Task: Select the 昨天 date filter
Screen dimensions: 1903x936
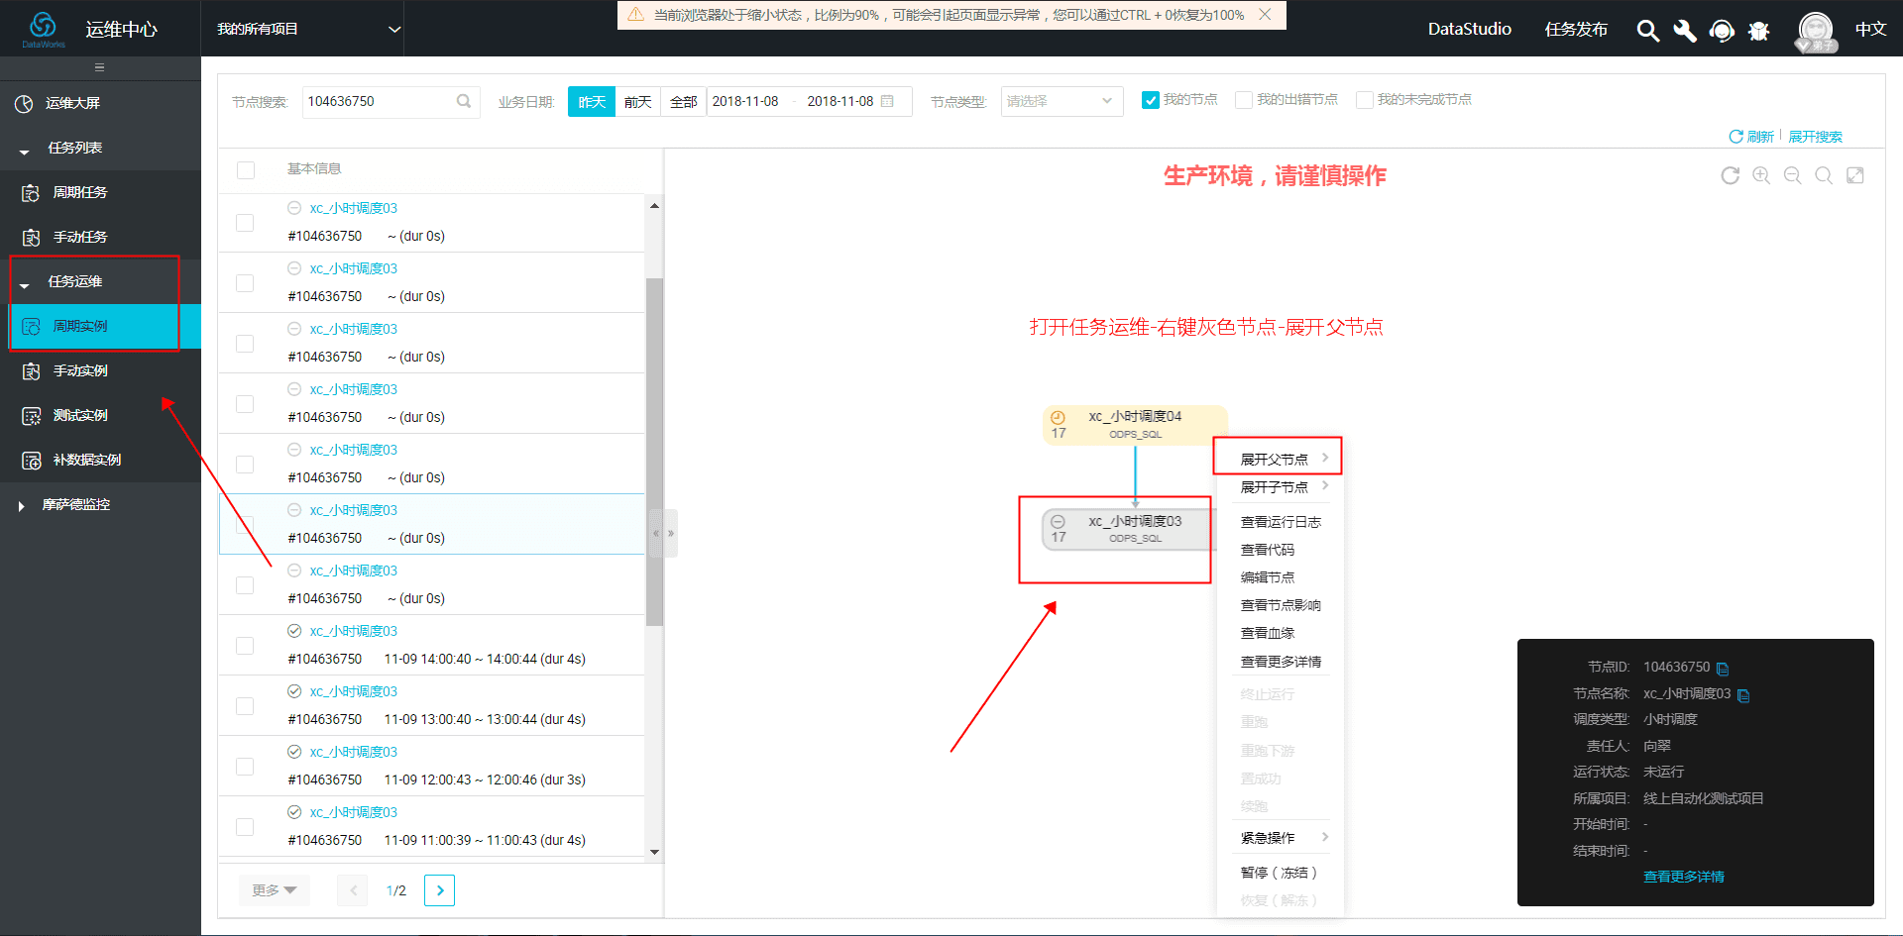Action: [592, 101]
